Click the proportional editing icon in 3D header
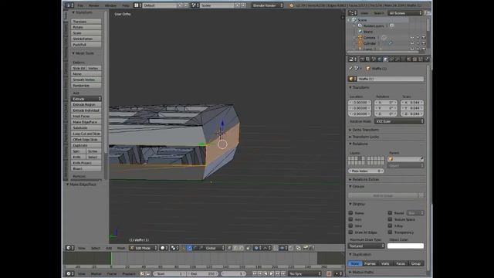The width and height of the screenshot is (494, 278). 258,248
